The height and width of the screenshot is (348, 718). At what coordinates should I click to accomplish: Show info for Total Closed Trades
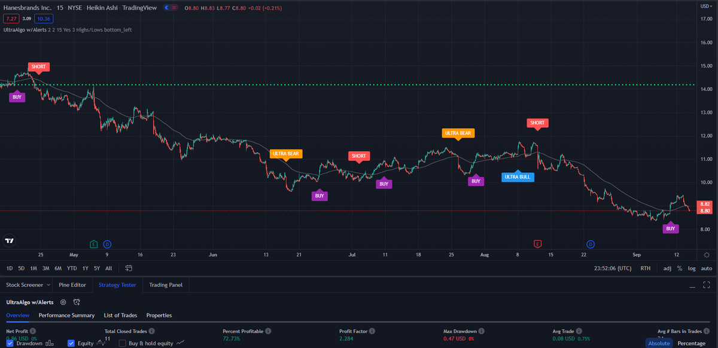coord(152,331)
